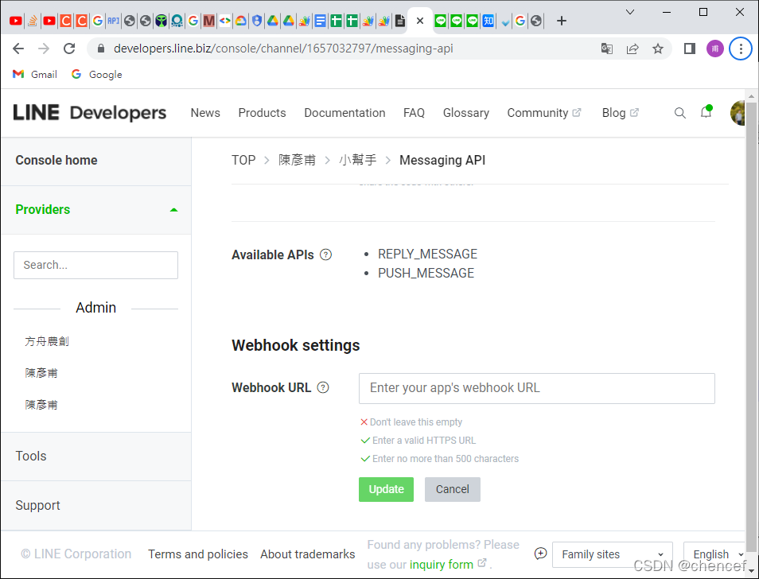Screen dimensions: 759x579
Task: Open 陳彥甫 in the breadcrumb
Action: pos(297,160)
